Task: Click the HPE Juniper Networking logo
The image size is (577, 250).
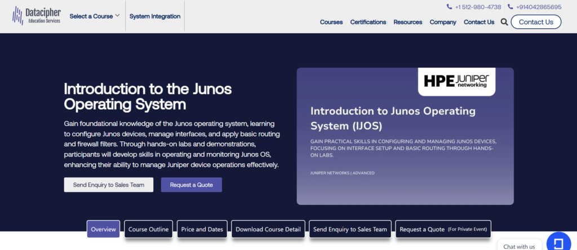Action: point(456,81)
